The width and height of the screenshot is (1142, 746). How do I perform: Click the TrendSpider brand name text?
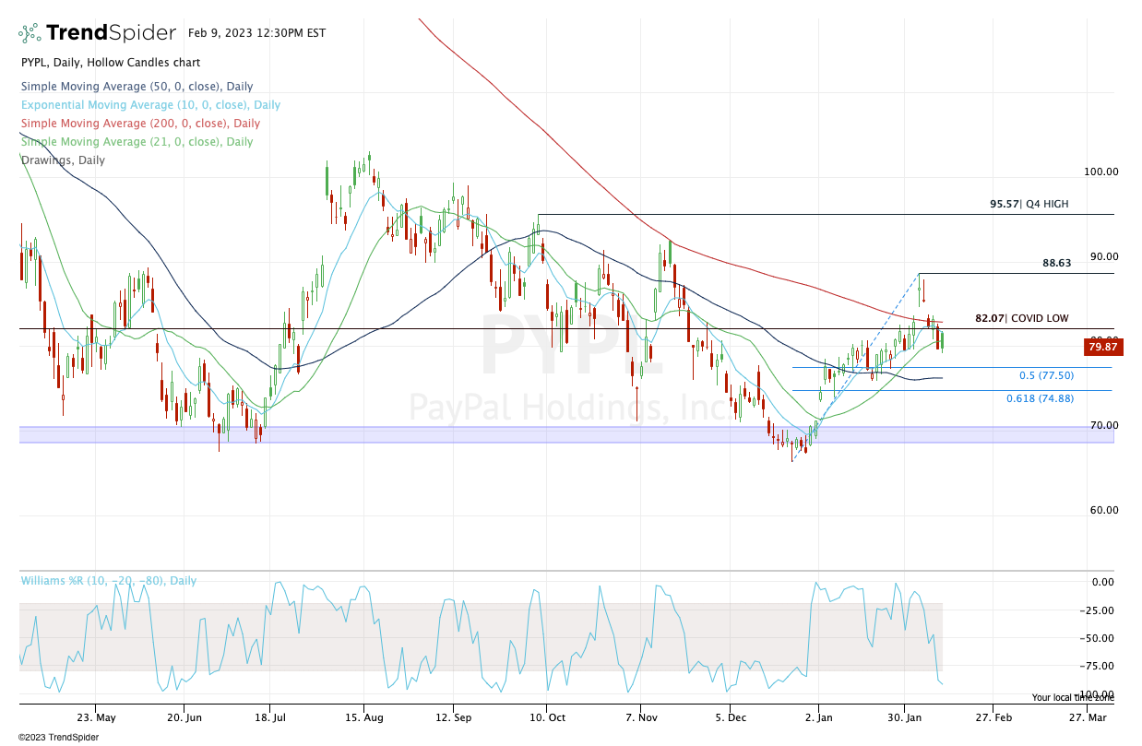coord(111,33)
